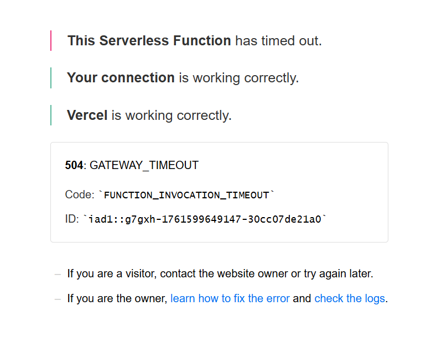Viewport: 447px width, 337px height.
Task: Click the 'ID:' label in the error box
Action: pyautogui.click(x=72, y=219)
